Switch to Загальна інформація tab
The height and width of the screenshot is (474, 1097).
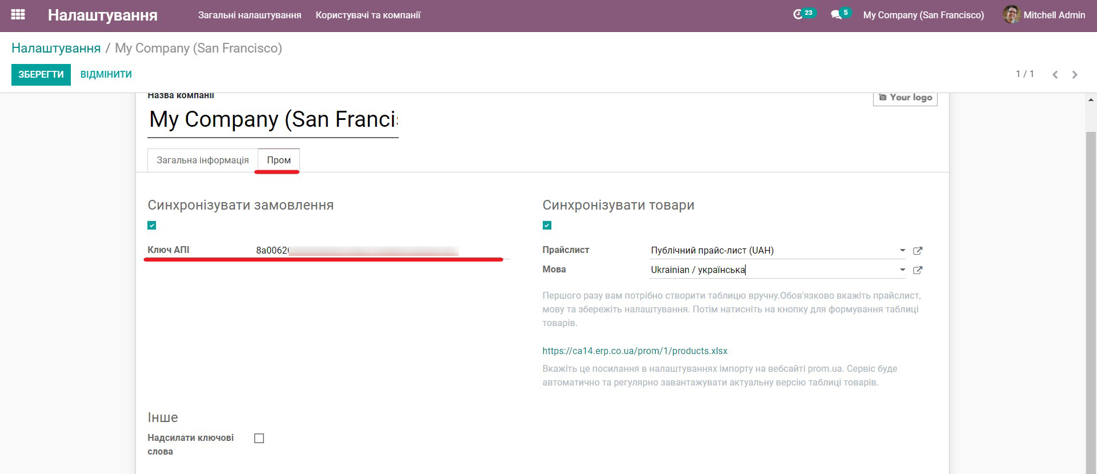coord(203,160)
